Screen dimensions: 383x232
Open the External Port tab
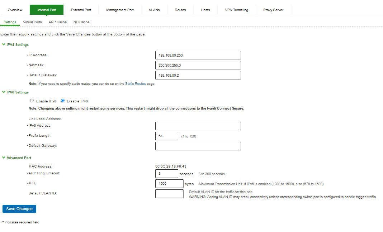coord(81,10)
